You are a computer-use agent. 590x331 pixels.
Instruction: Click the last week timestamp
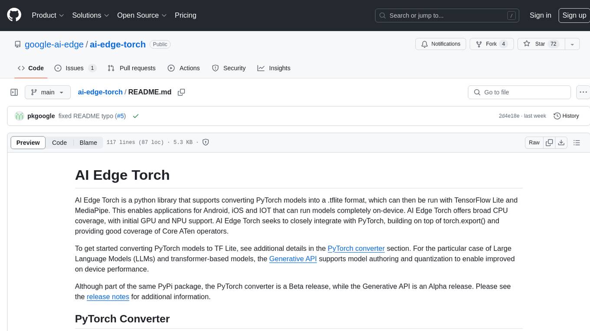point(535,116)
